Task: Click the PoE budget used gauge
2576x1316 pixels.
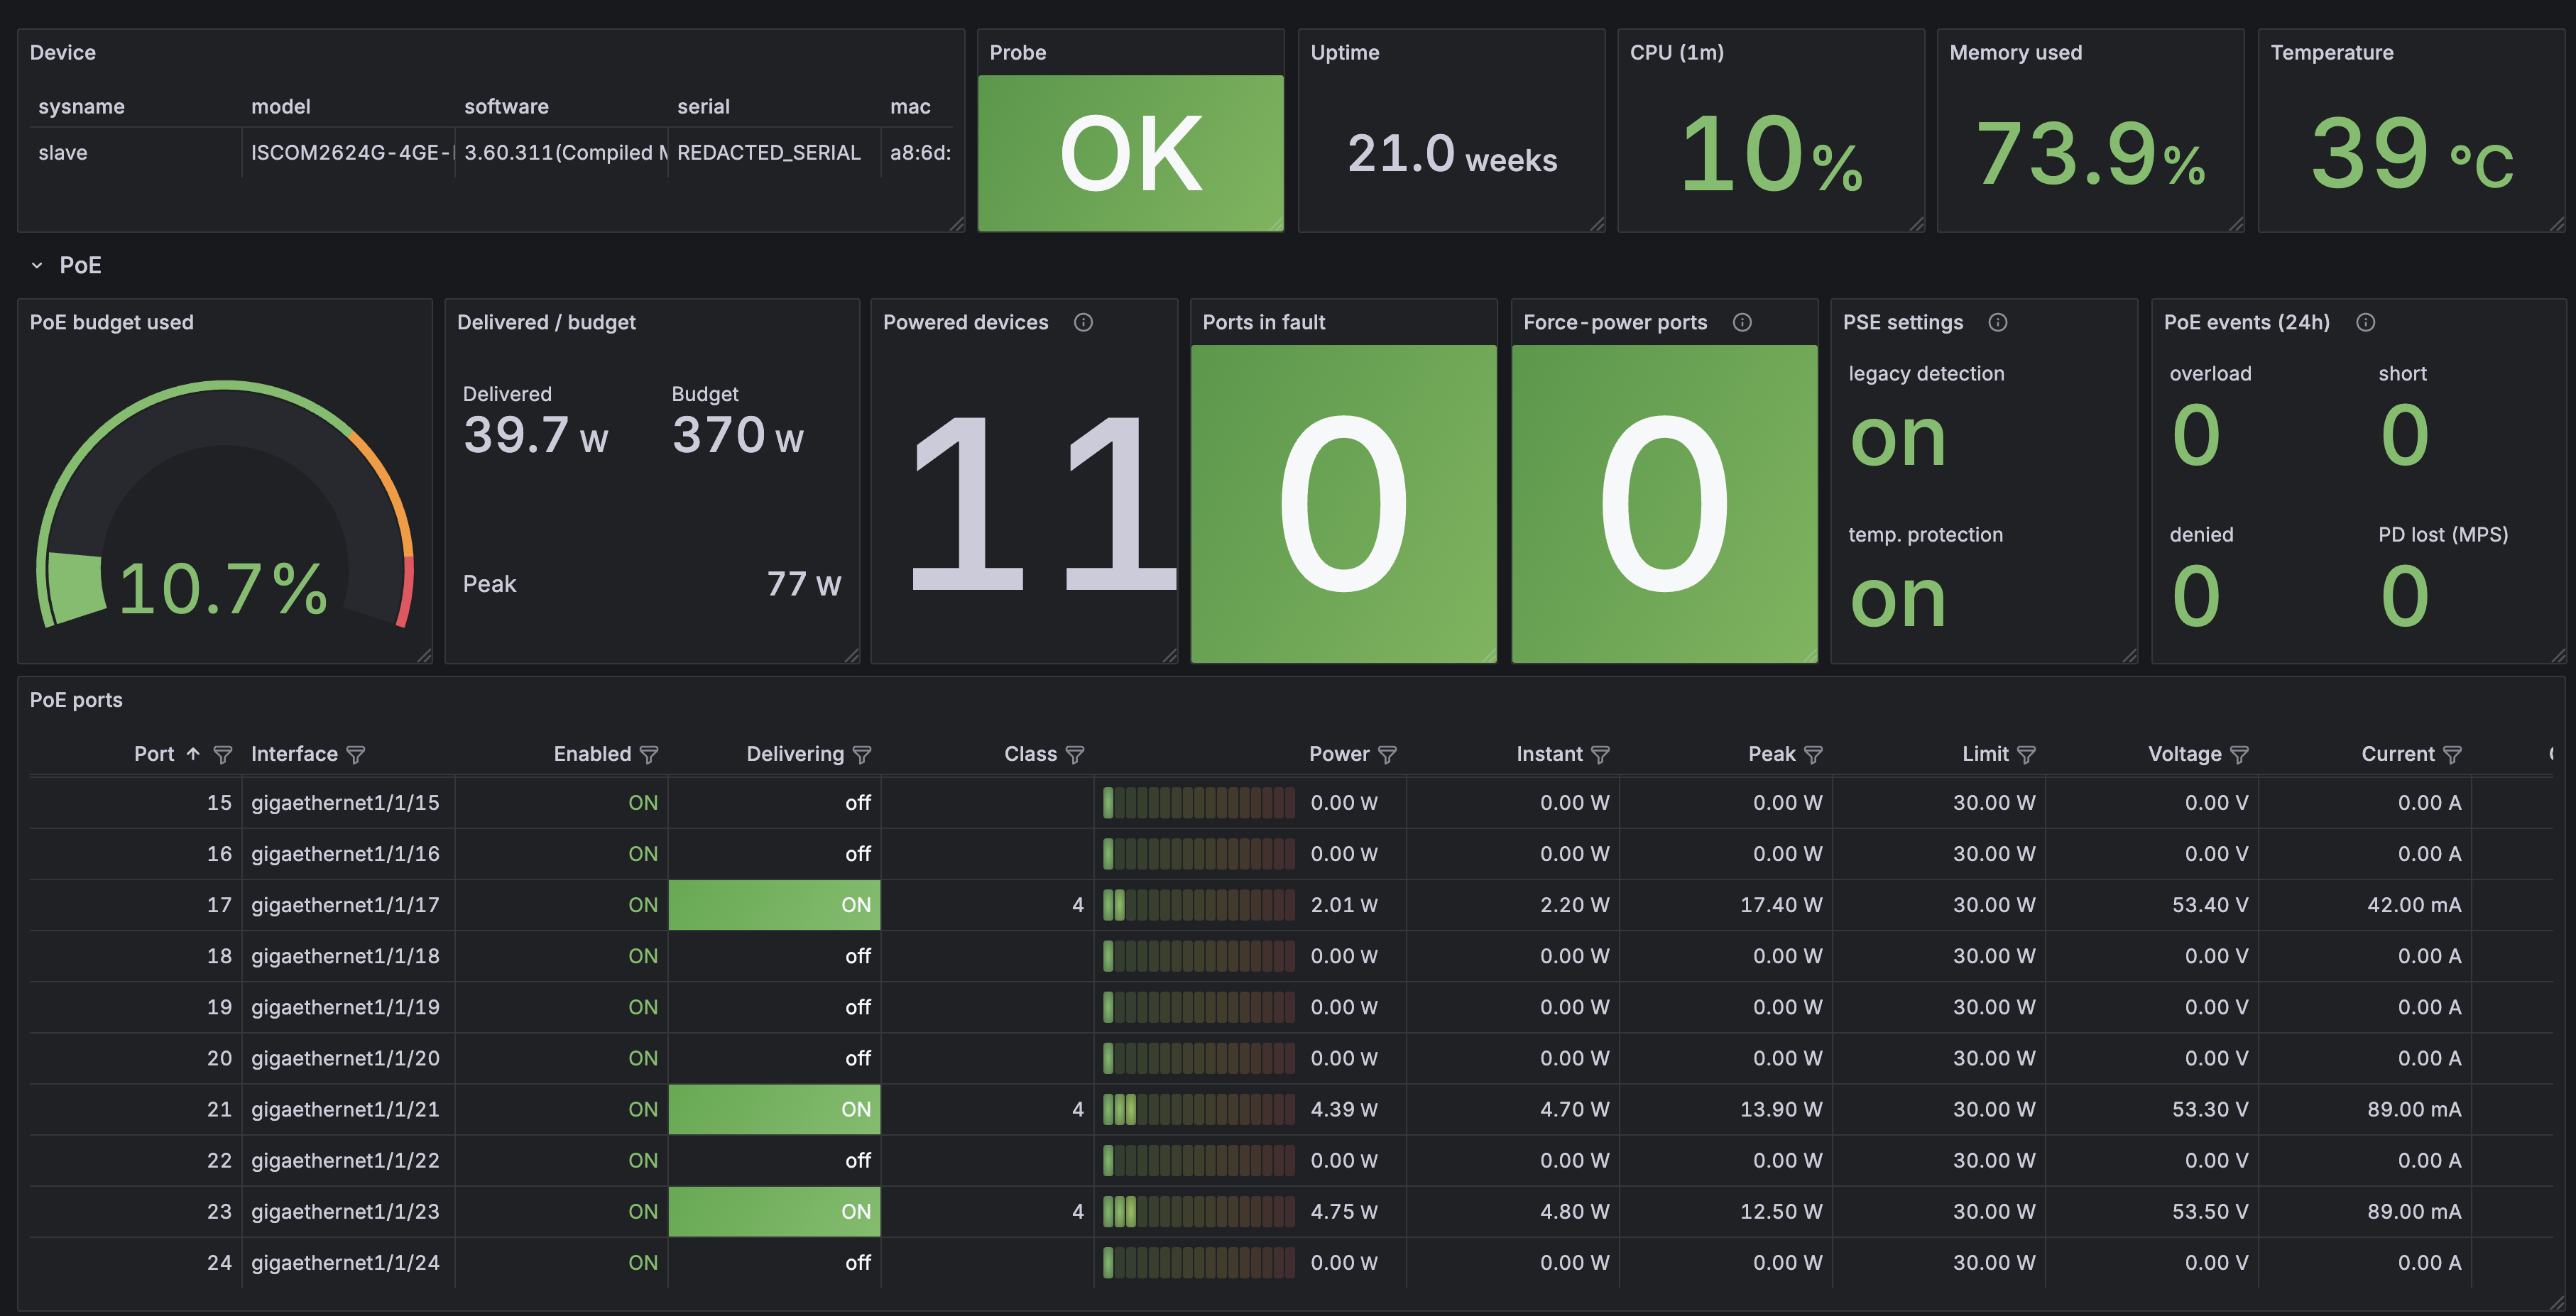Action: pos(225,505)
